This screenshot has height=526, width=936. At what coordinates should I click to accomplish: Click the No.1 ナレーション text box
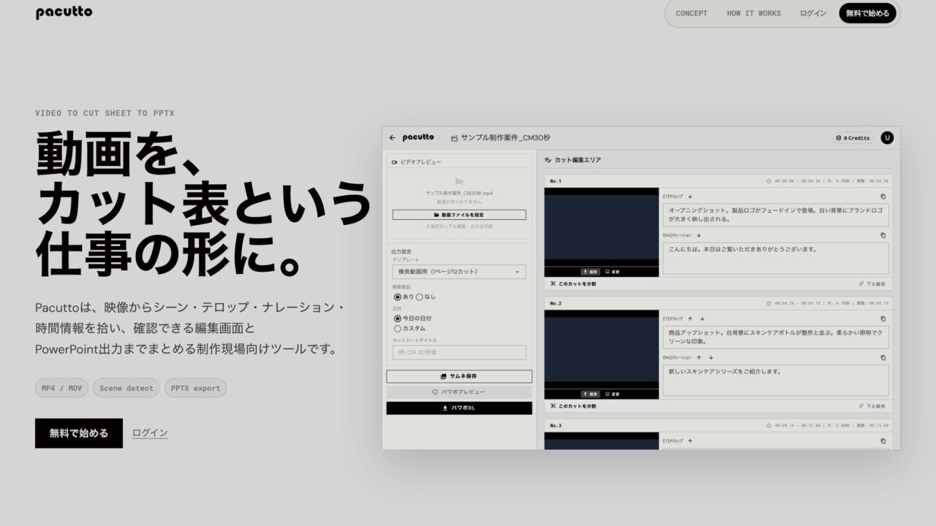[x=776, y=259]
